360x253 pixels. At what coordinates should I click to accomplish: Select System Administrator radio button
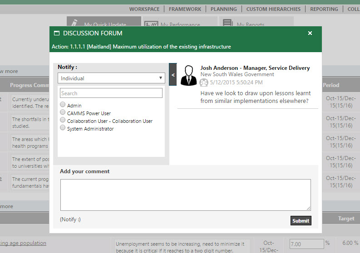coord(63,127)
